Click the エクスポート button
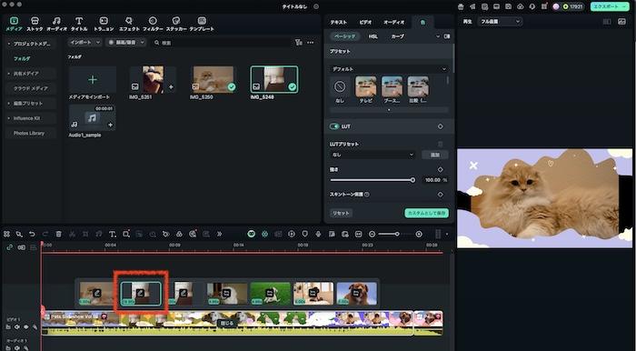Image resolution: width=636 pixels, height=351 pixels. click(x=610, y=6)
